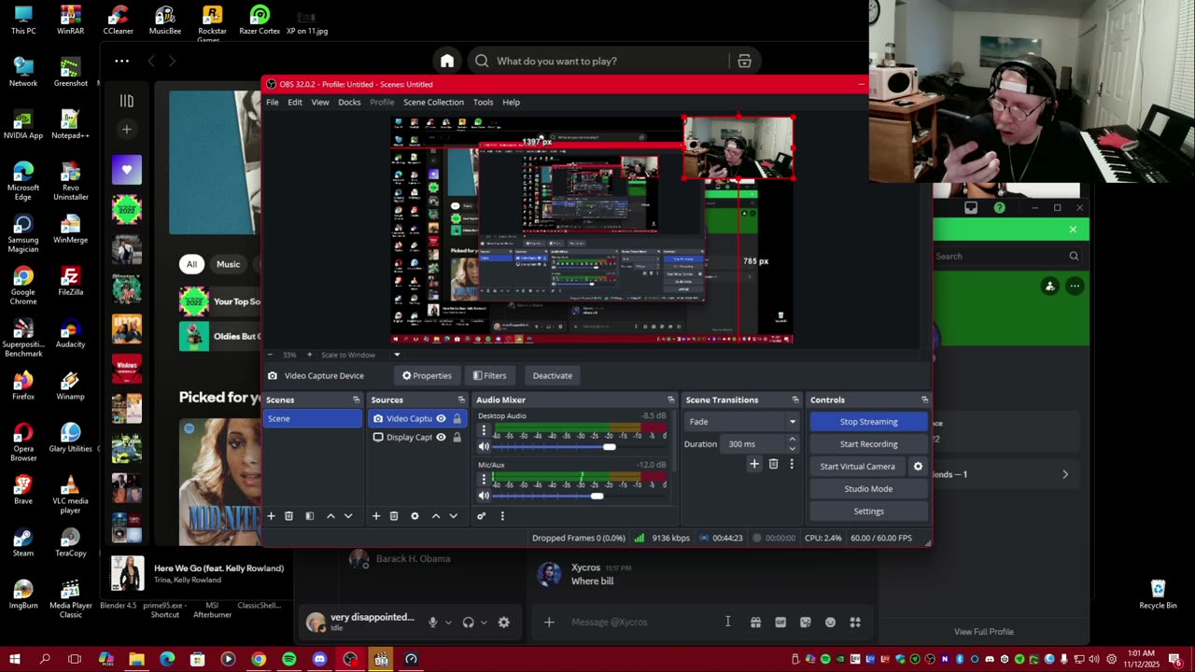Open the OBS View menu
This screenshot has width=1195, height=672.
tap(320, 103)
